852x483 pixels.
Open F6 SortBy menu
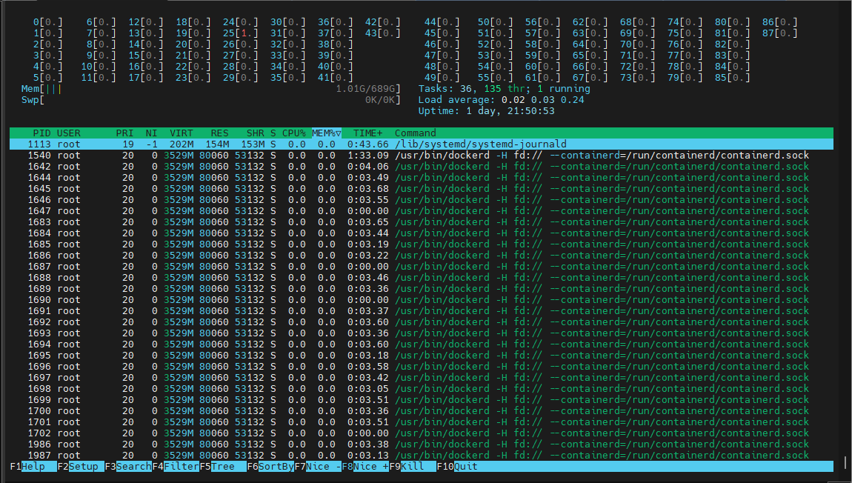pyautogui.click(x=270, y=466)
